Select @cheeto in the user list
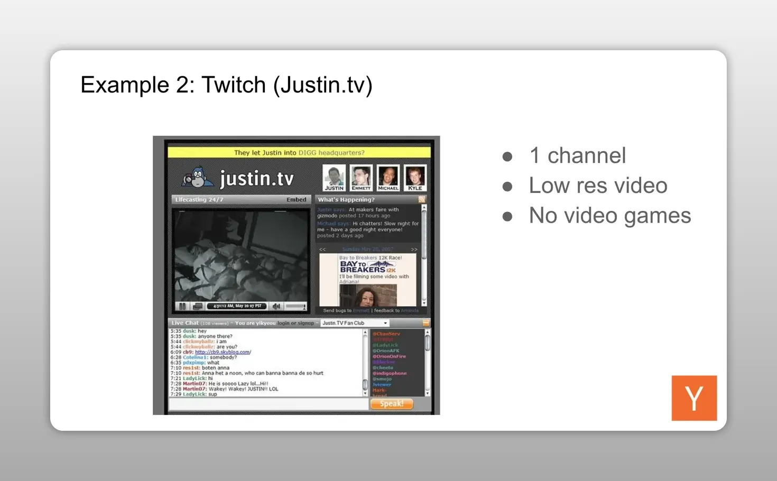This screenshot has width=777, height=481. tap(383, 368)
